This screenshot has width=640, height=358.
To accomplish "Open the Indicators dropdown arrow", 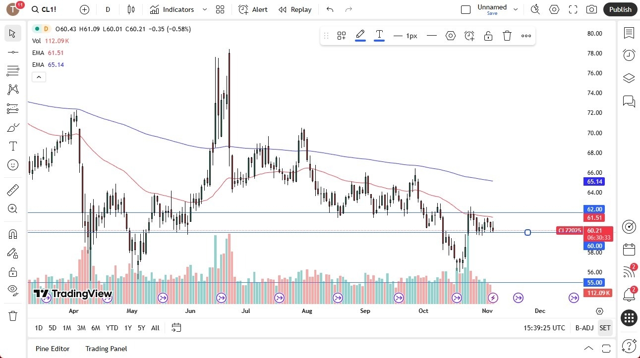I will [203, 9].
